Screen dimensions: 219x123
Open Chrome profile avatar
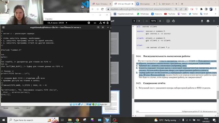coord(211,9)
